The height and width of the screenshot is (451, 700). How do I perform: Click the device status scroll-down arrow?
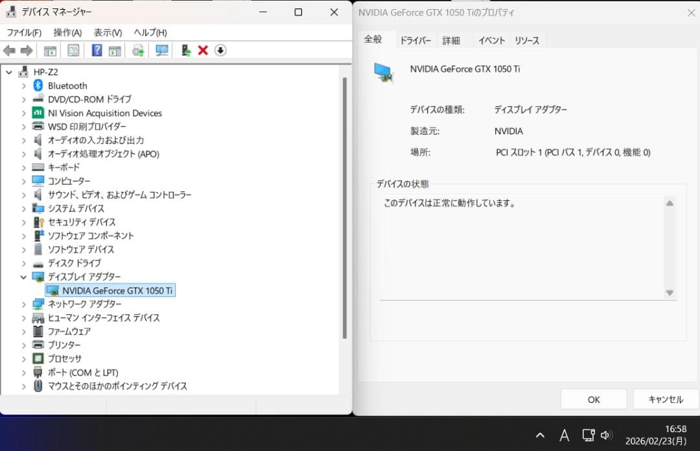click(669, 293)
